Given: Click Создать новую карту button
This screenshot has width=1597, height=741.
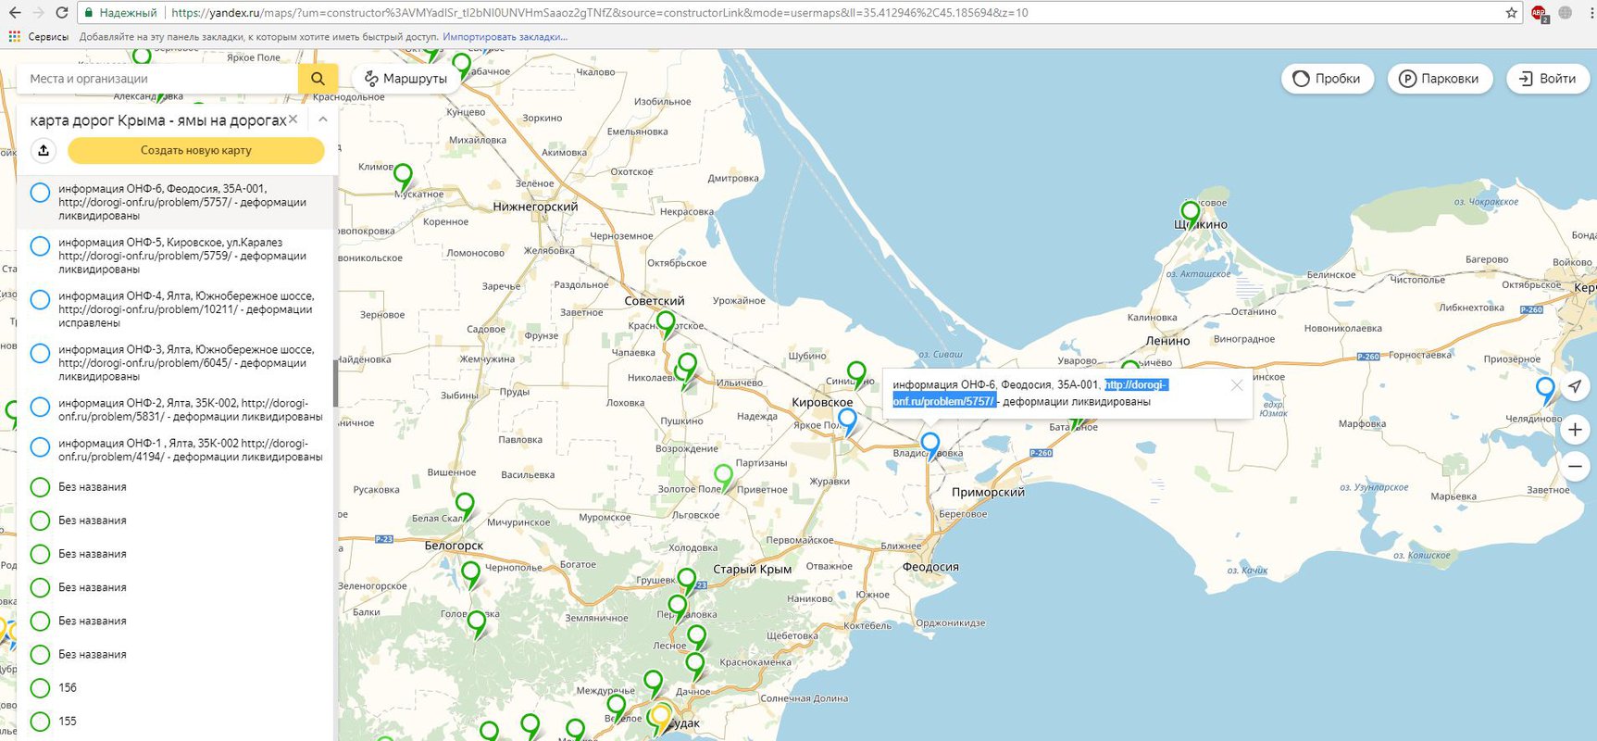Looking at the screenshot, I should point(196,150).
